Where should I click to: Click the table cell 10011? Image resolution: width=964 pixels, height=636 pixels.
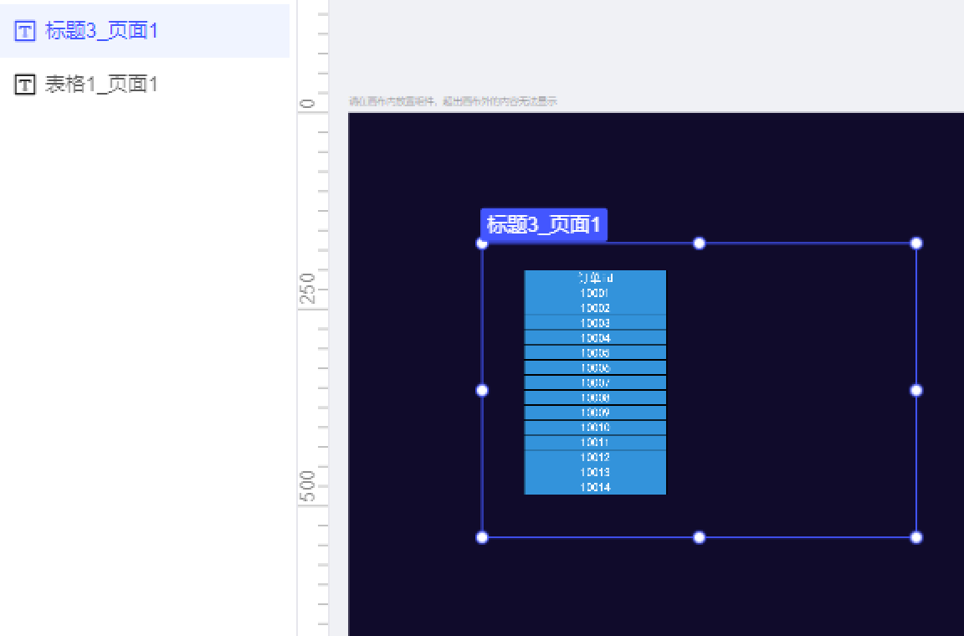point(595,442)
